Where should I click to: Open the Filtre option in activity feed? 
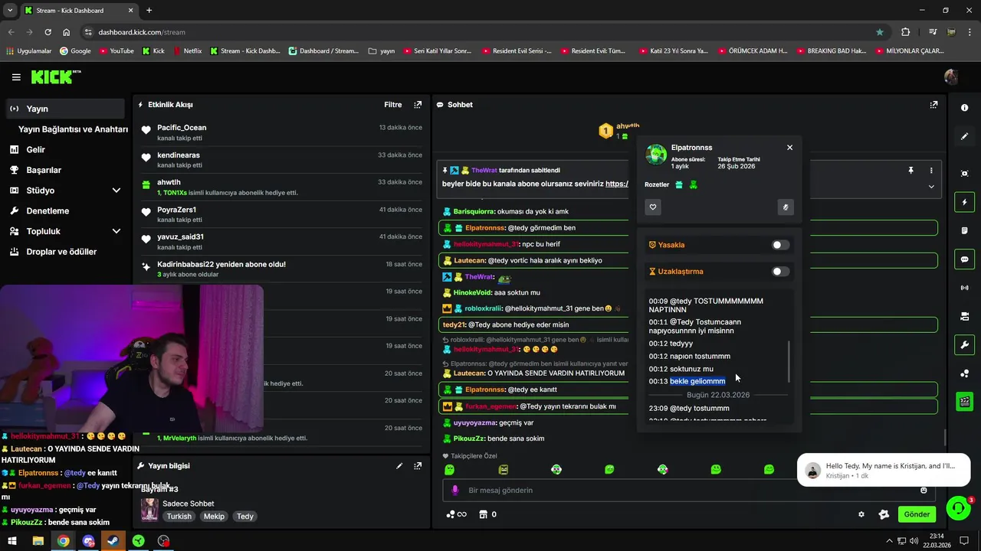pos(392,105)
